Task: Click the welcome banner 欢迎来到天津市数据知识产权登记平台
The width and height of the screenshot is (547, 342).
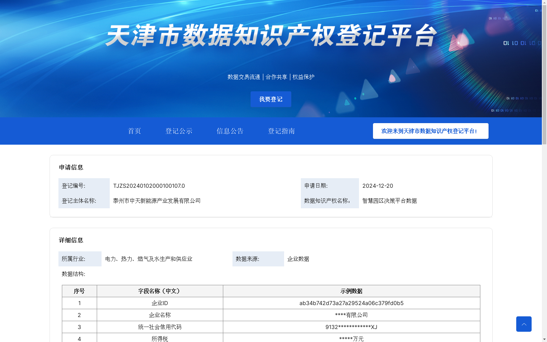Action: point(430,131)
